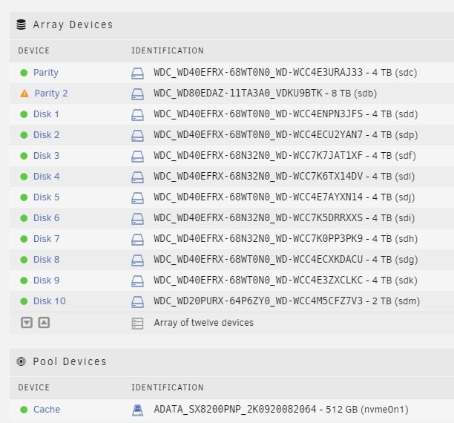Click the array summary icon beside 'Array of twelve devices'
The height and width of the screenshot is (423, 454).
137,324
